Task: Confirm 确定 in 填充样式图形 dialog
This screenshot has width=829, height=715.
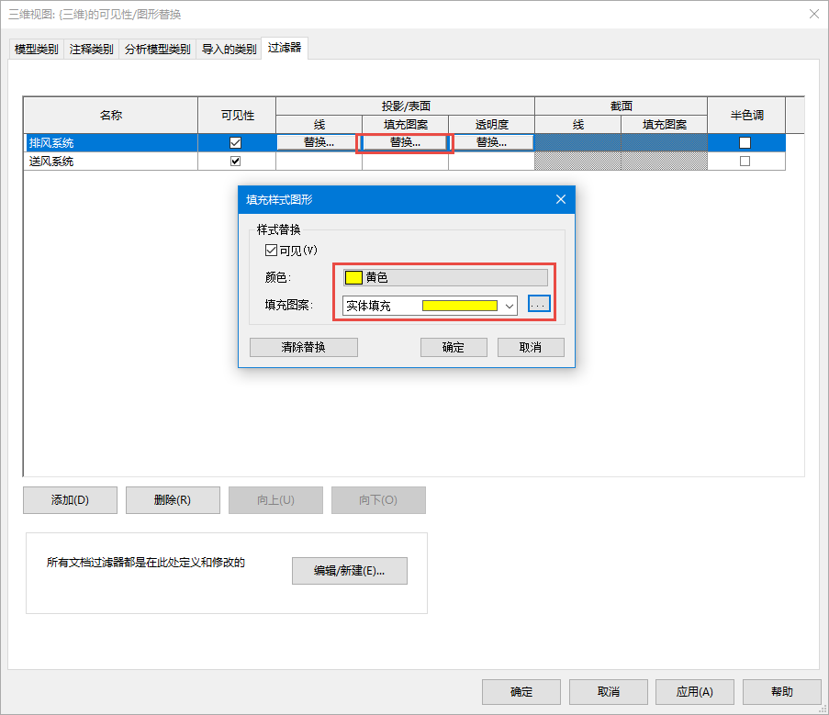Action: tap(454, 347)
